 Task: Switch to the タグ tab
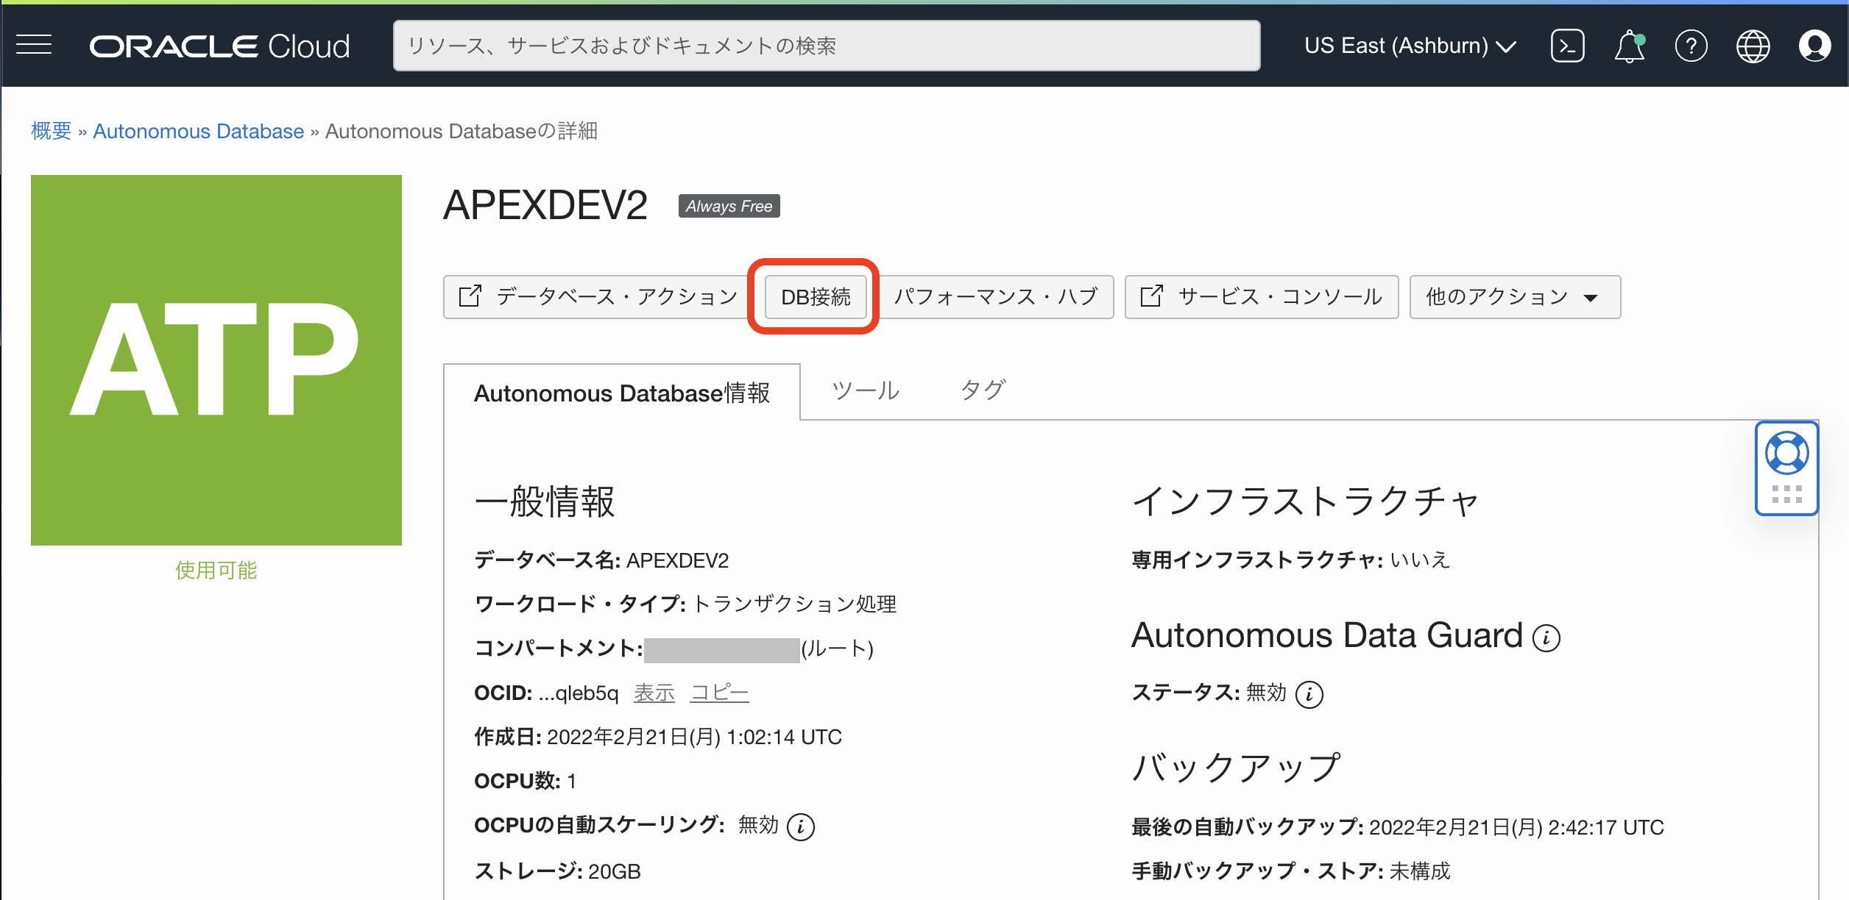tap(983, 390)
